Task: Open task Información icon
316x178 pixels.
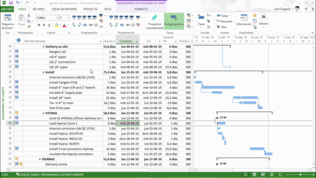Action: [244, 18]
